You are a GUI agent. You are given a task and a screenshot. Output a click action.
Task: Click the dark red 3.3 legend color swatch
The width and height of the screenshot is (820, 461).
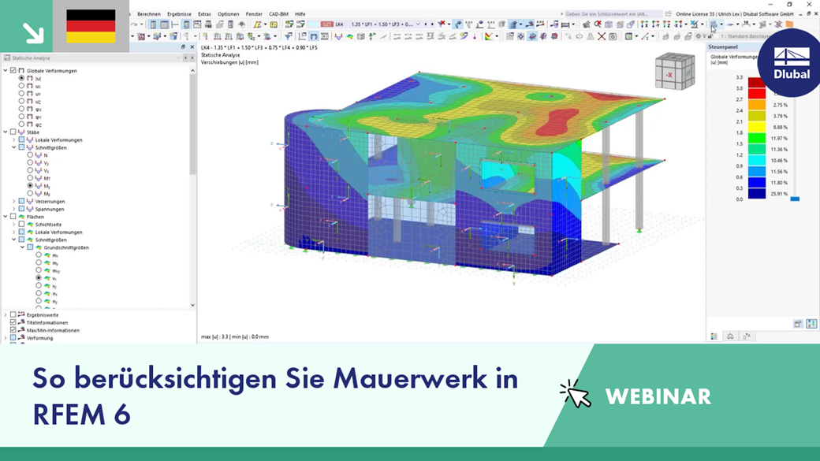pyautogui.click(x=757, y=83)
